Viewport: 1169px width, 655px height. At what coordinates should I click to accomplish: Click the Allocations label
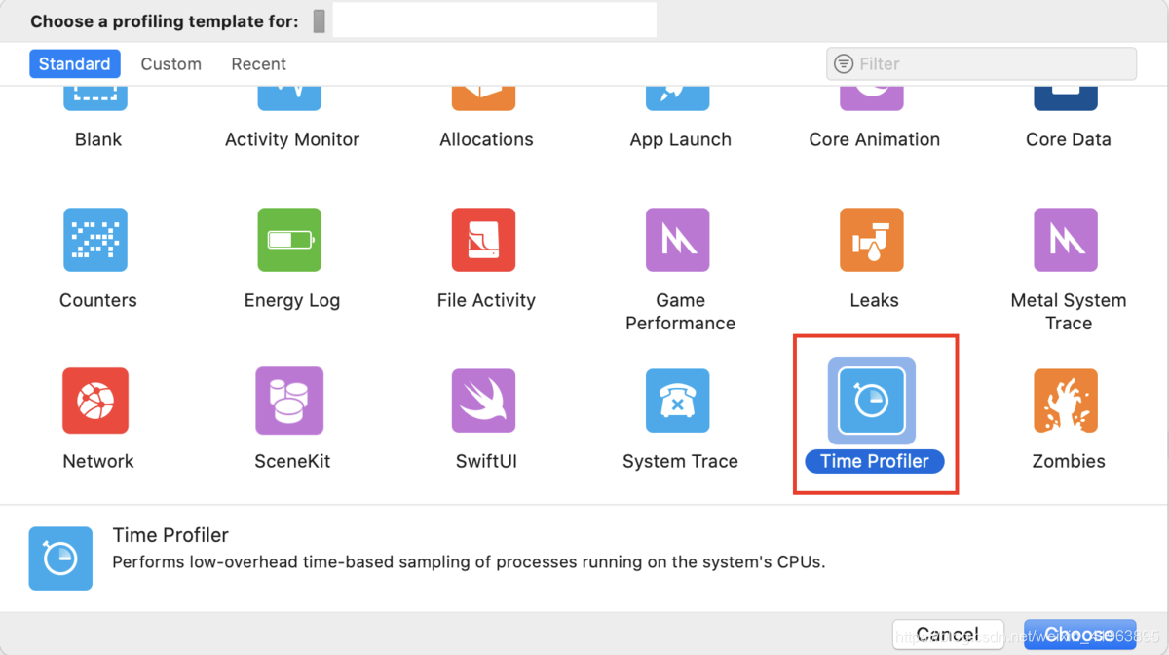tap(486, 139)
